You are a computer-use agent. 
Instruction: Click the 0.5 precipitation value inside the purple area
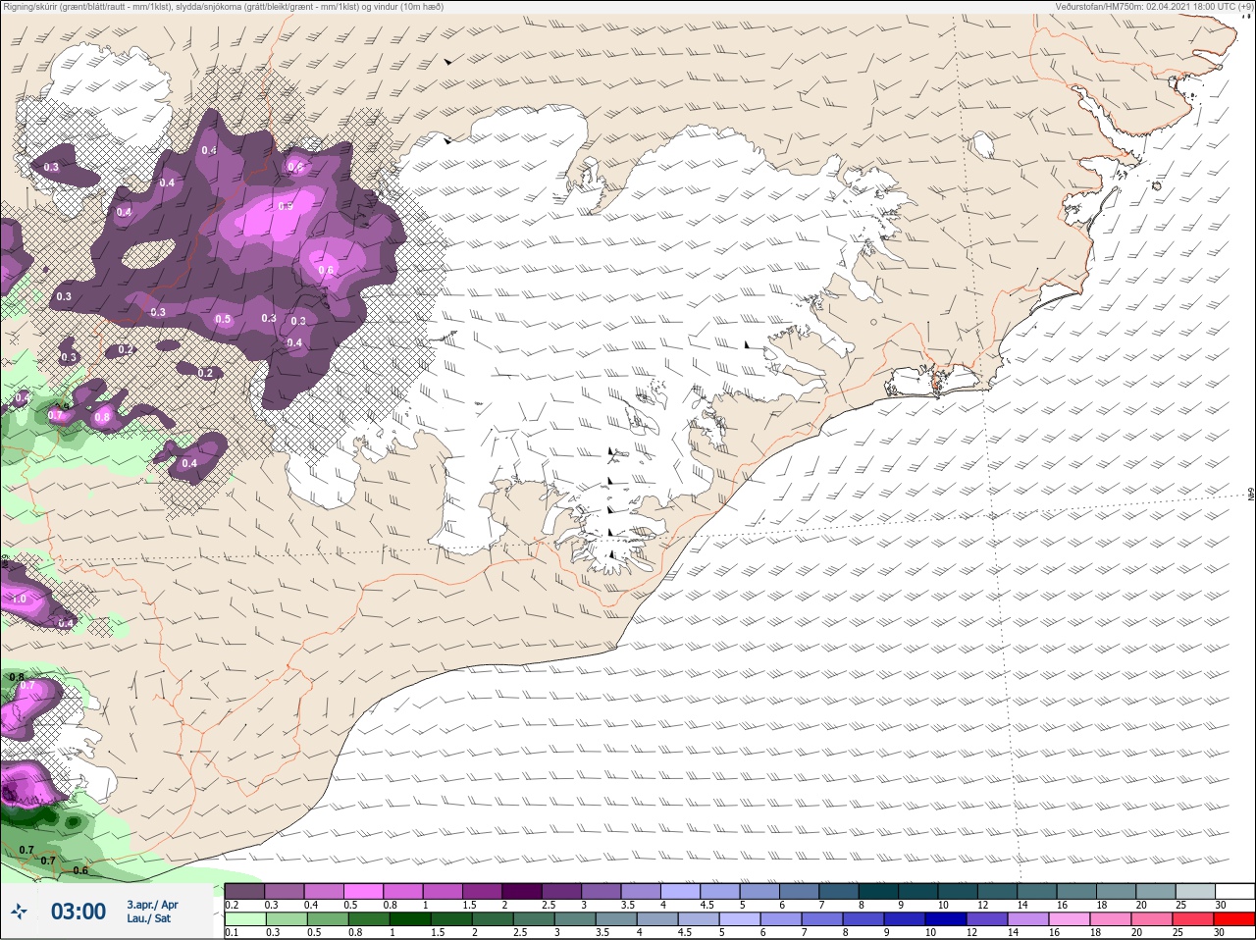click(223, 319)
